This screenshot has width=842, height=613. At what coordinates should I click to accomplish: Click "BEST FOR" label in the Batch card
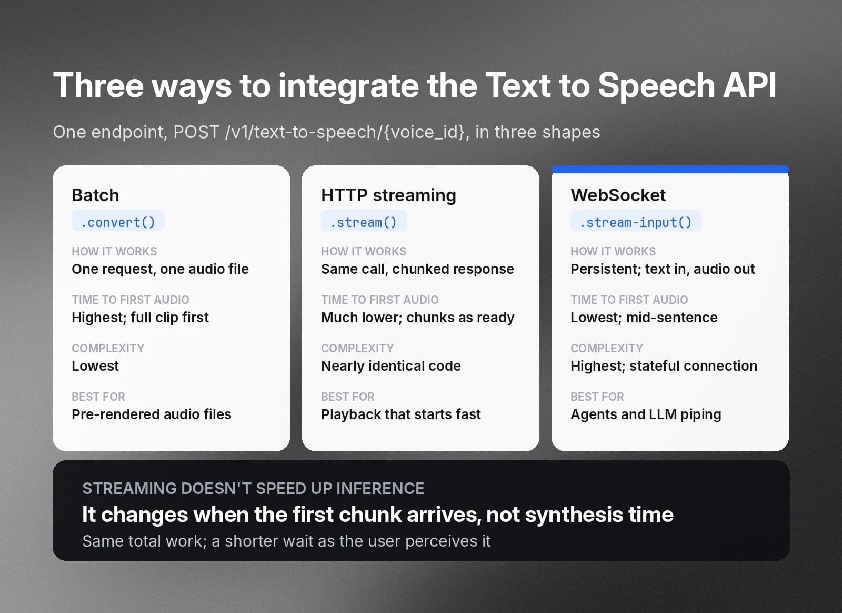[x=98, y=397]
